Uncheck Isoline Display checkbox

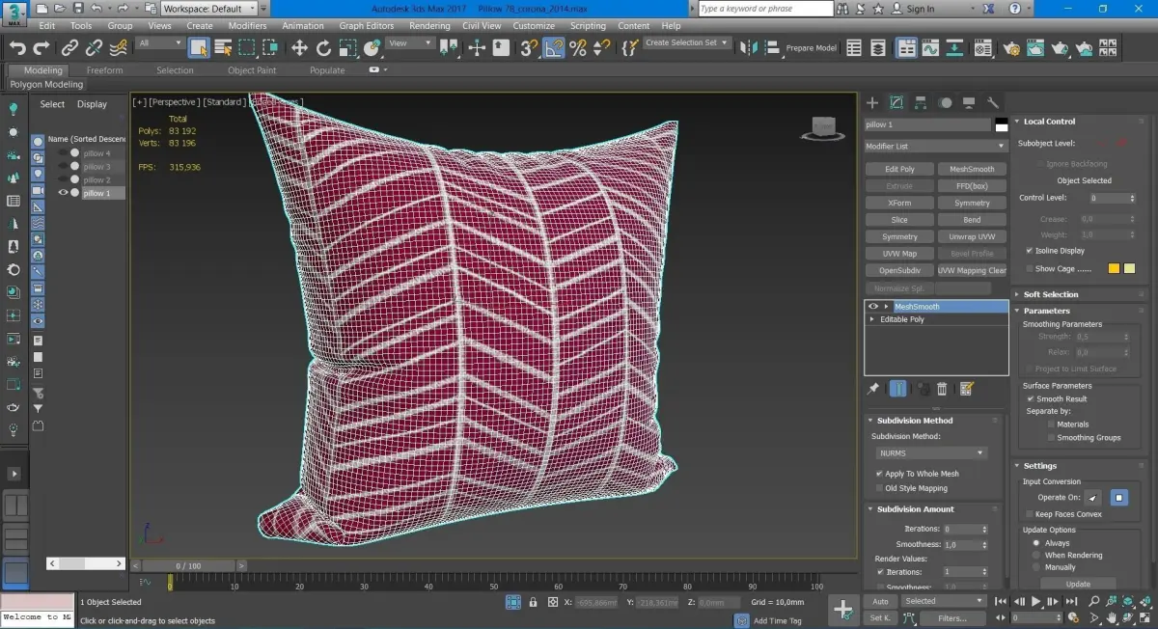coord(1030,251)
